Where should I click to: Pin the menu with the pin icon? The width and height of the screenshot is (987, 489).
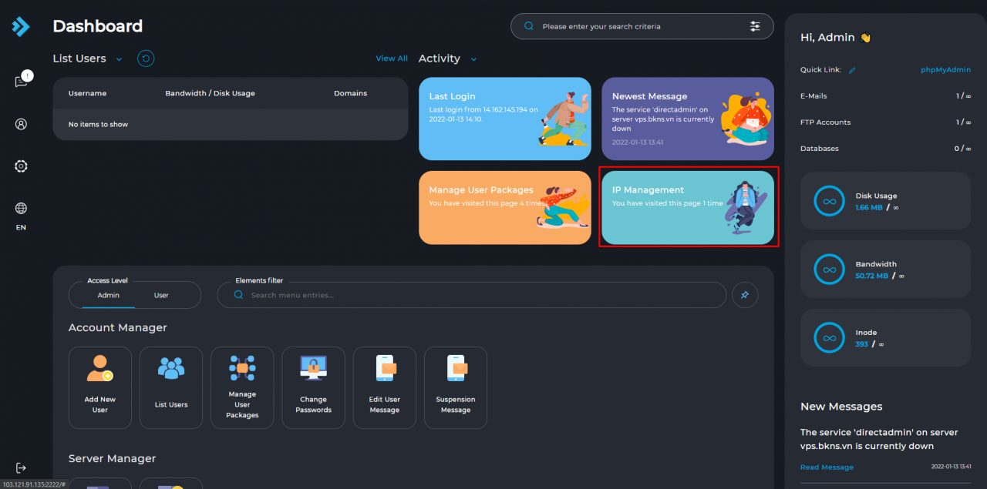pyautogui.click(x=745, y=295)
